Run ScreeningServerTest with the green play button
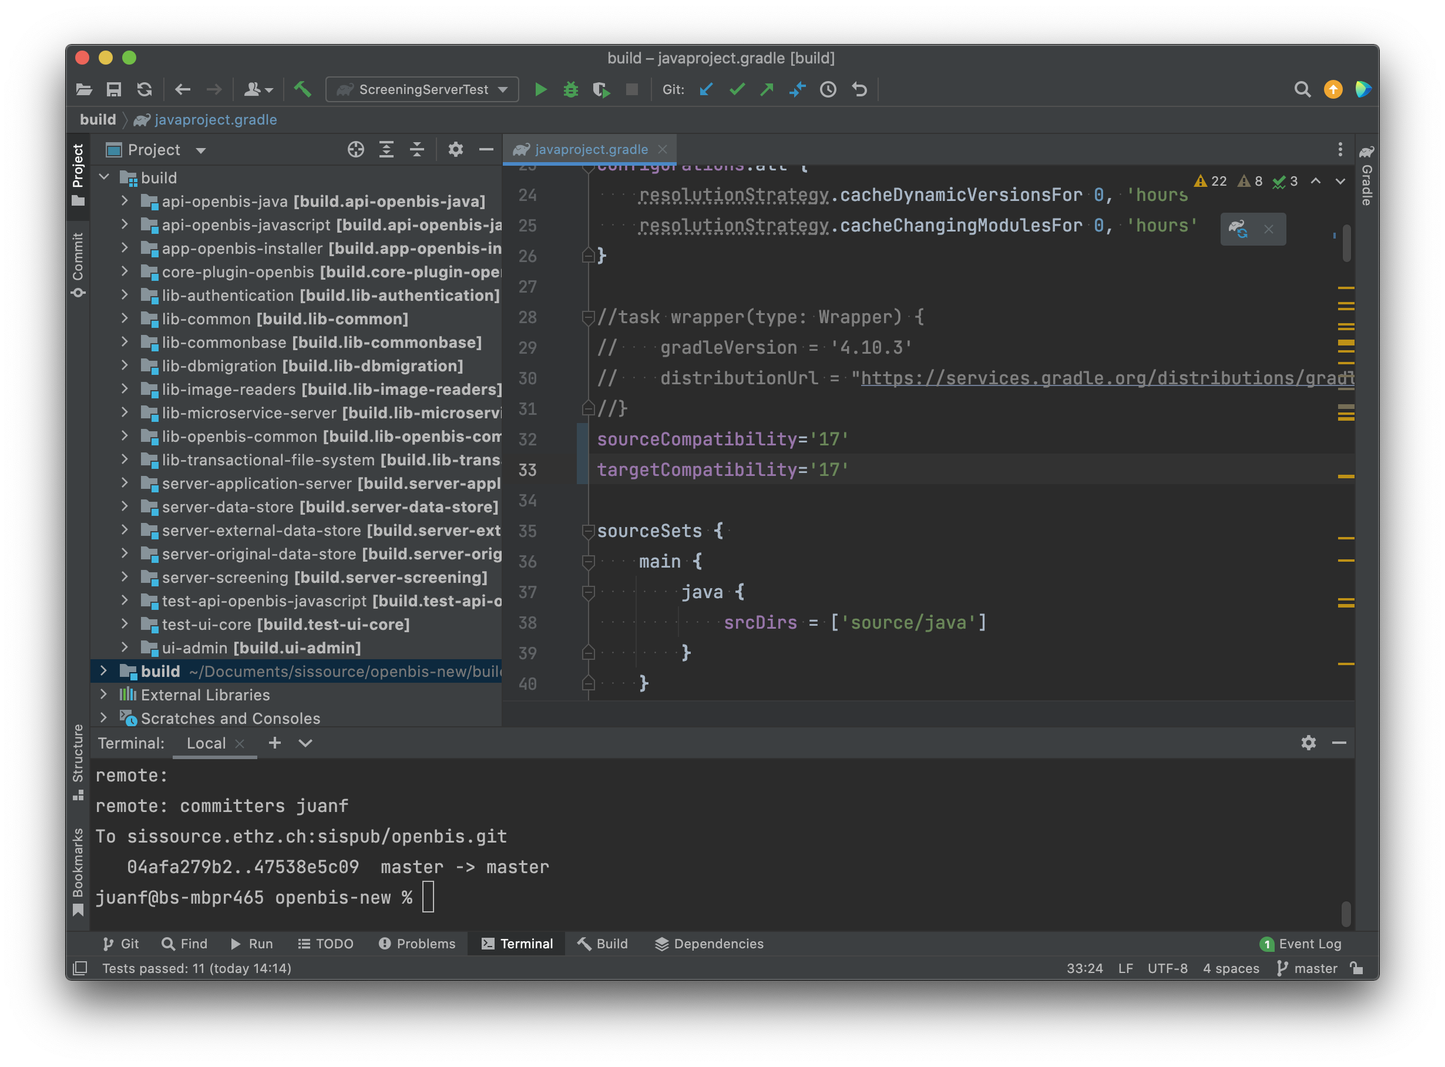 pos(541,90)
